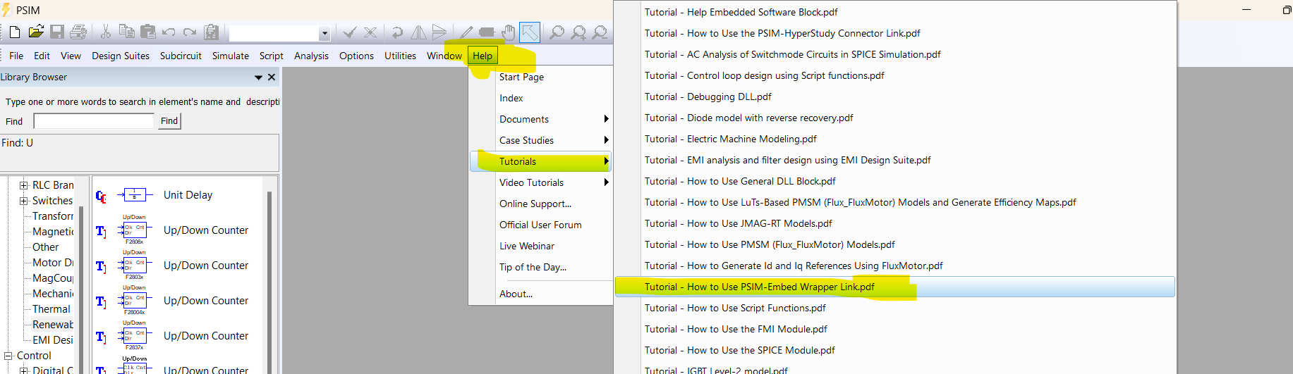This screenshot has width=1293, height=374.
Task: Select the F2837x Up/Down Counter
Action: coord(206,336)
